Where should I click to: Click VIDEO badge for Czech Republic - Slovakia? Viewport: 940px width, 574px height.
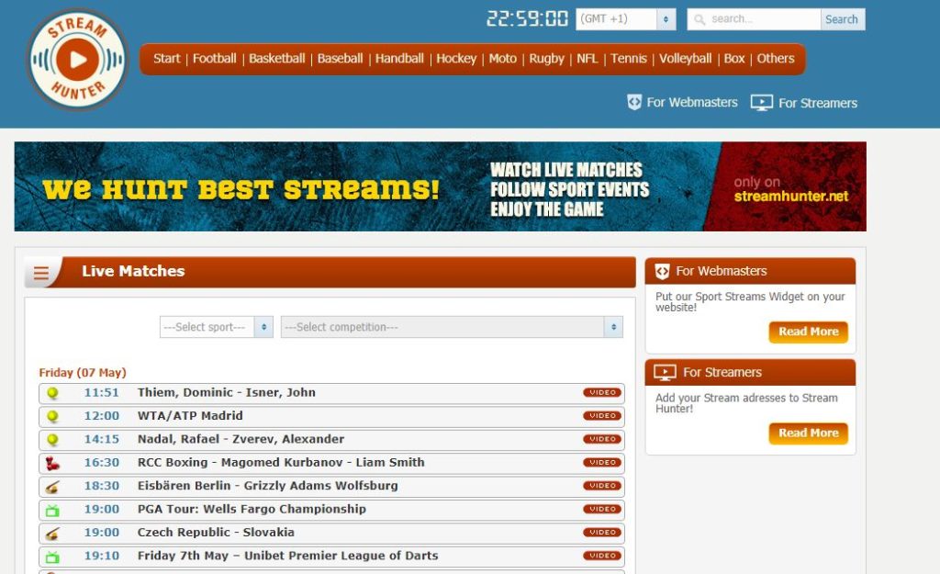(x=602, y=533)
